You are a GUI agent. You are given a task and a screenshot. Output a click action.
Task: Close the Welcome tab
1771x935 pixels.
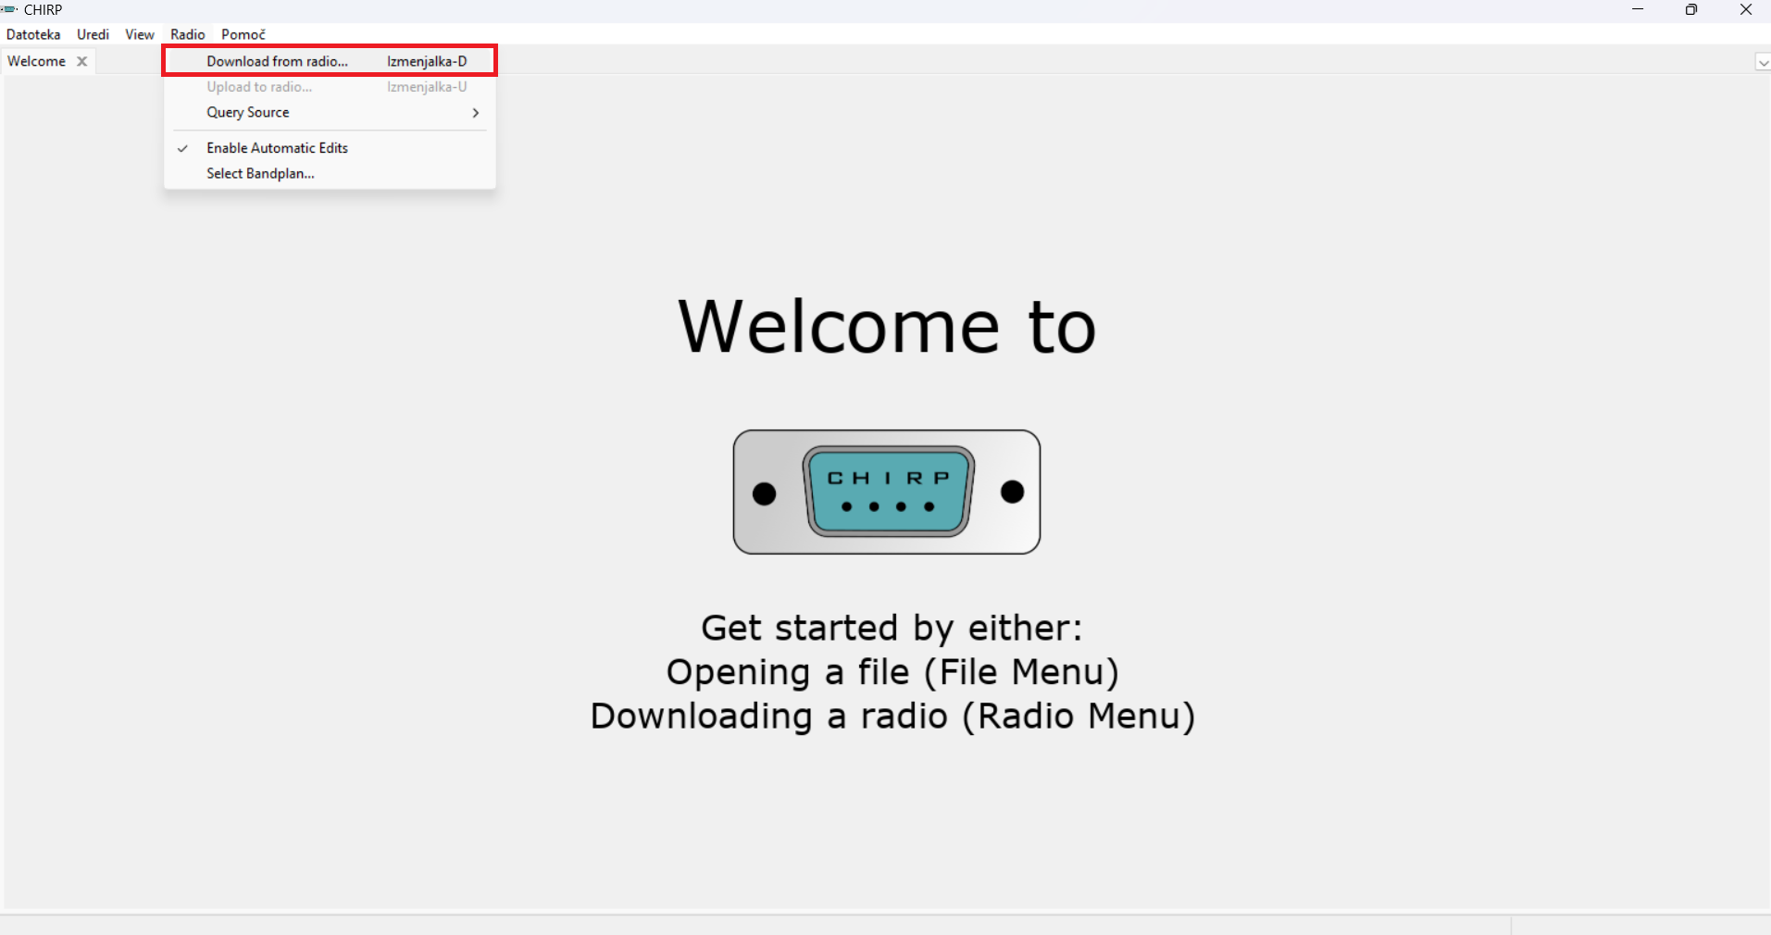tap(82, 61)
